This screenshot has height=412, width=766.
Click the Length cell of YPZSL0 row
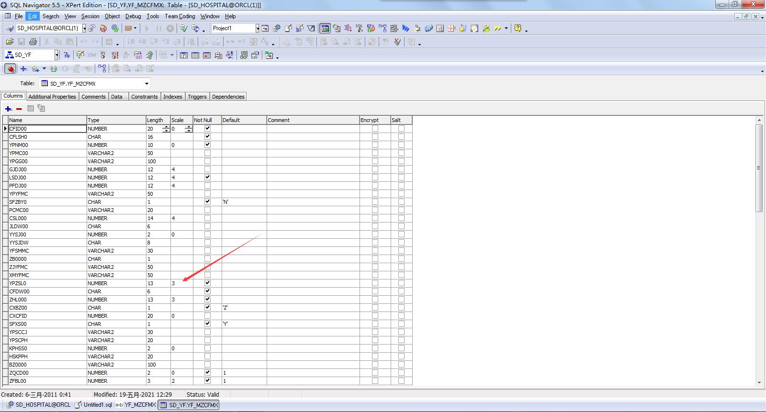pyautogui.click(x=158, y=283)
